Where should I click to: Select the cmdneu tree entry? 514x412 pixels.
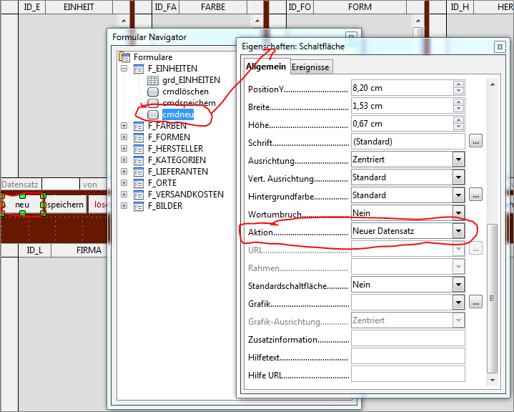point(178,114)
